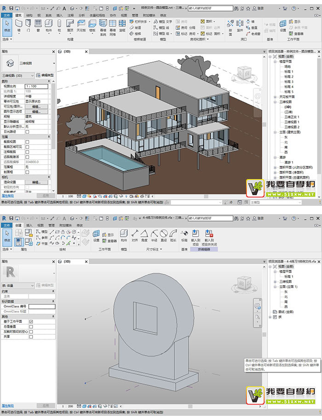Click the Arc Length (弧长) tool in lower window
Image resolution: width=322 pixels, height=420 pixels.
tap(173, 236)
